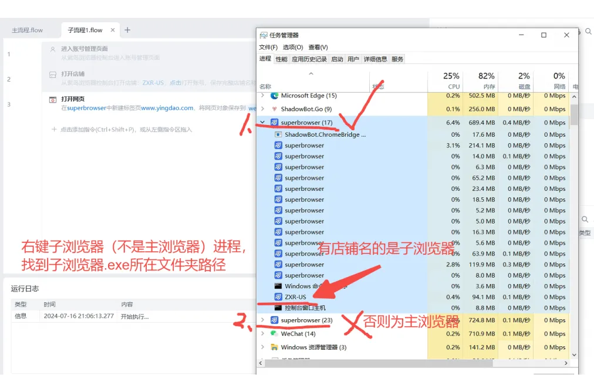Screen dimensions: 594x375
Task: Open the 查看(V) menu in Task Manager
Action: (318, 48)
